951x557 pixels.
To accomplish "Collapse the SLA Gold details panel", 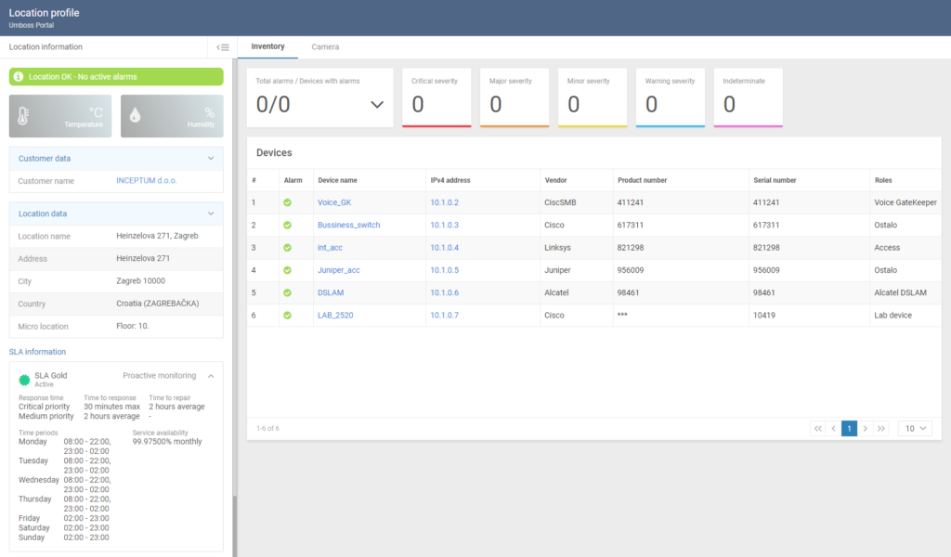I will click(211, 376).
